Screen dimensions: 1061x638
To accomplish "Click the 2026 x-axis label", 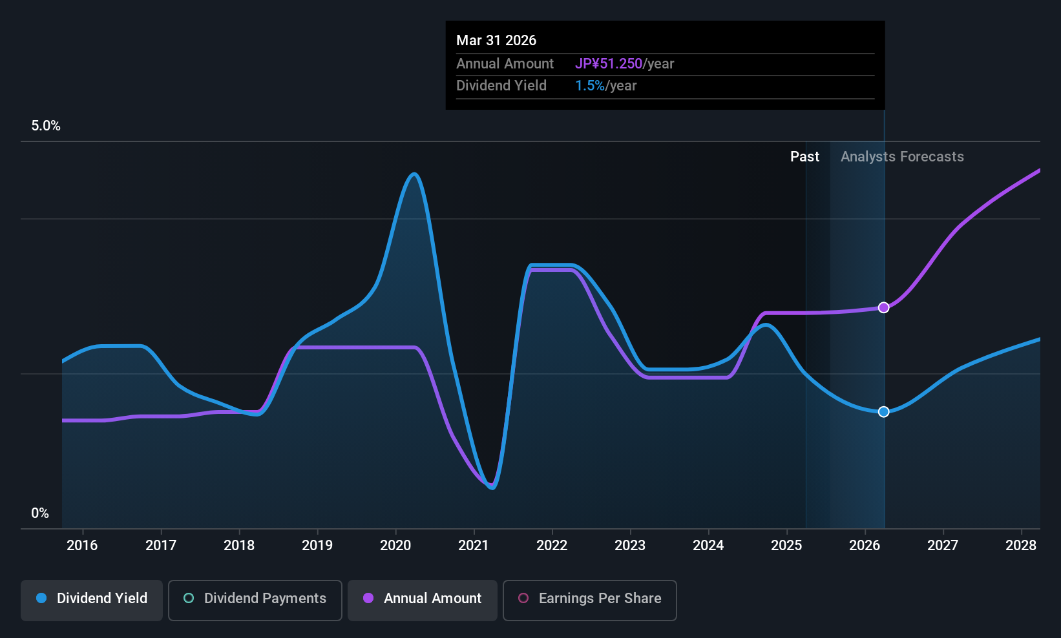I will click(865, 546).
